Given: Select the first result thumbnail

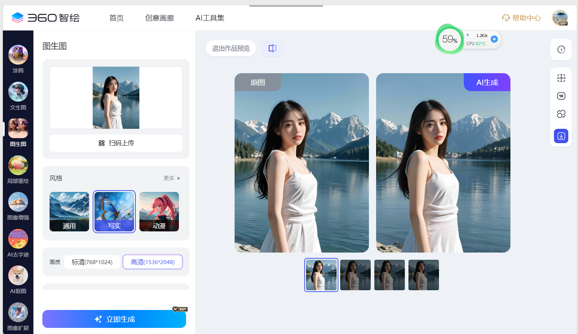Looking at the screenshot, I should [321, 275].
